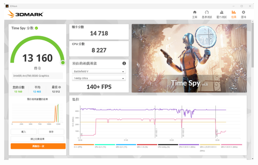
Task: Click the vertical scrollbar thumb
Action: pyautogui.click(x=253, y=45)
